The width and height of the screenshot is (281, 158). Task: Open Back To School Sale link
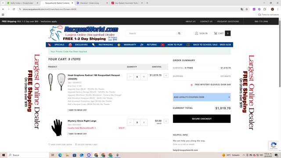pos(212,45)
